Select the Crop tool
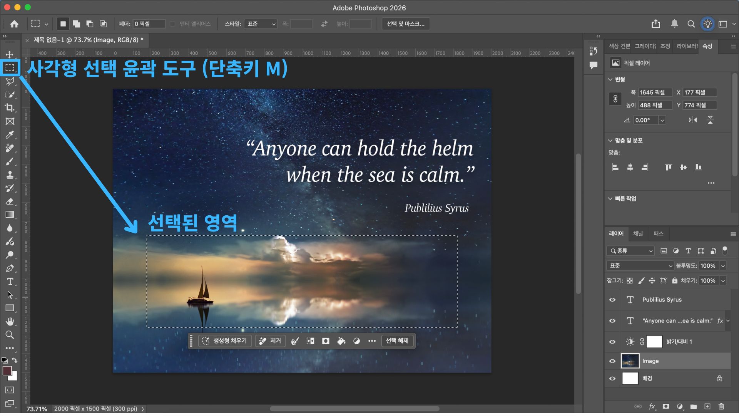The image size is (739, 416). (10, 107)
